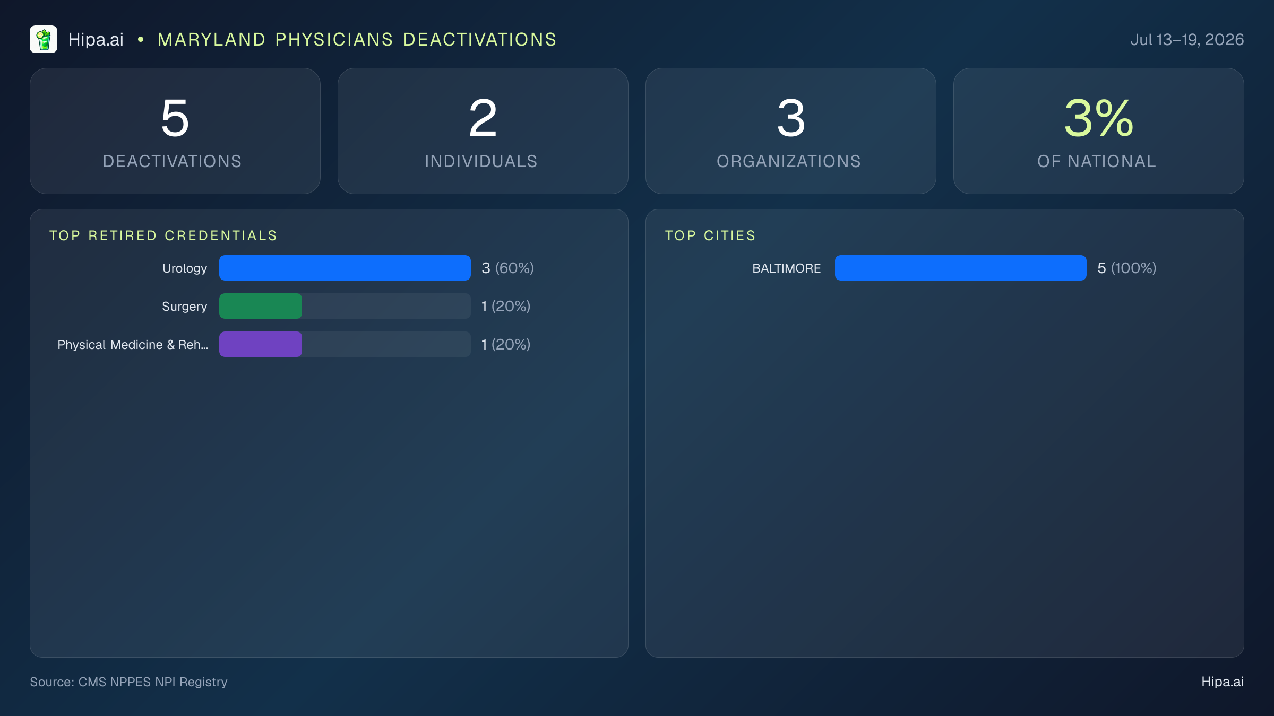This screenshot has height=716, width=1274.
Task: Open the 2 Individuals stat card
Action: point(483,131)
